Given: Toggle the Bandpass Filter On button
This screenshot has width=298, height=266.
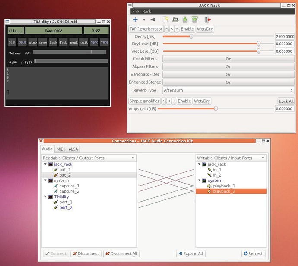Looking at the screenshot, I should 228,74.
